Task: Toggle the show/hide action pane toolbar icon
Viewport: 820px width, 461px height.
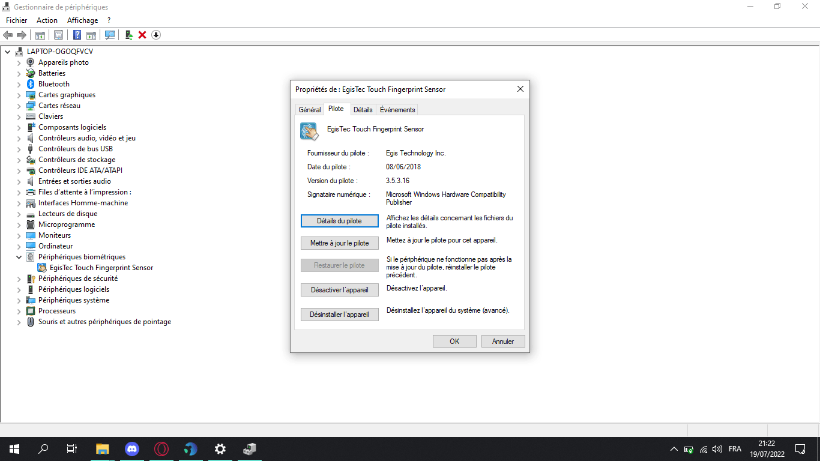Action: click(x=91, y=35)
